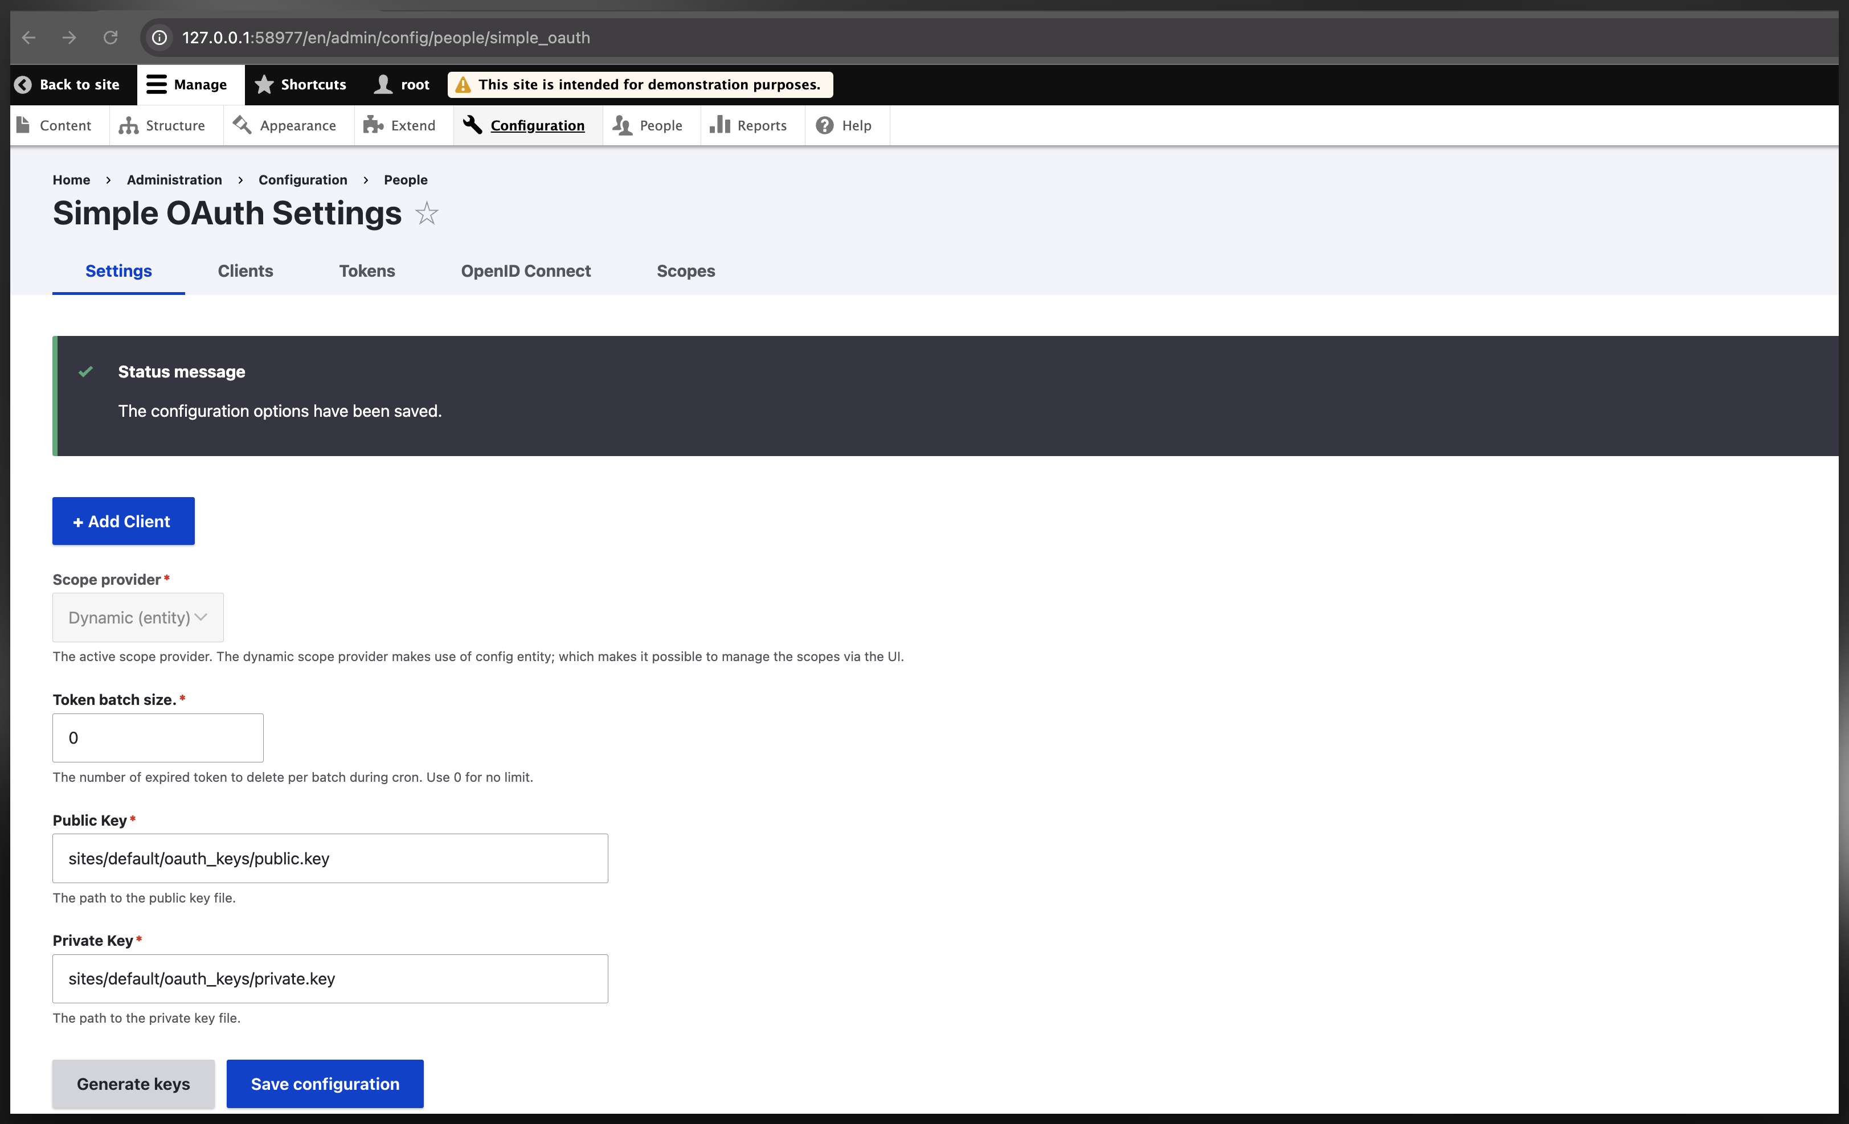Follow the Administration breadcrumb link

pos(174,180)
